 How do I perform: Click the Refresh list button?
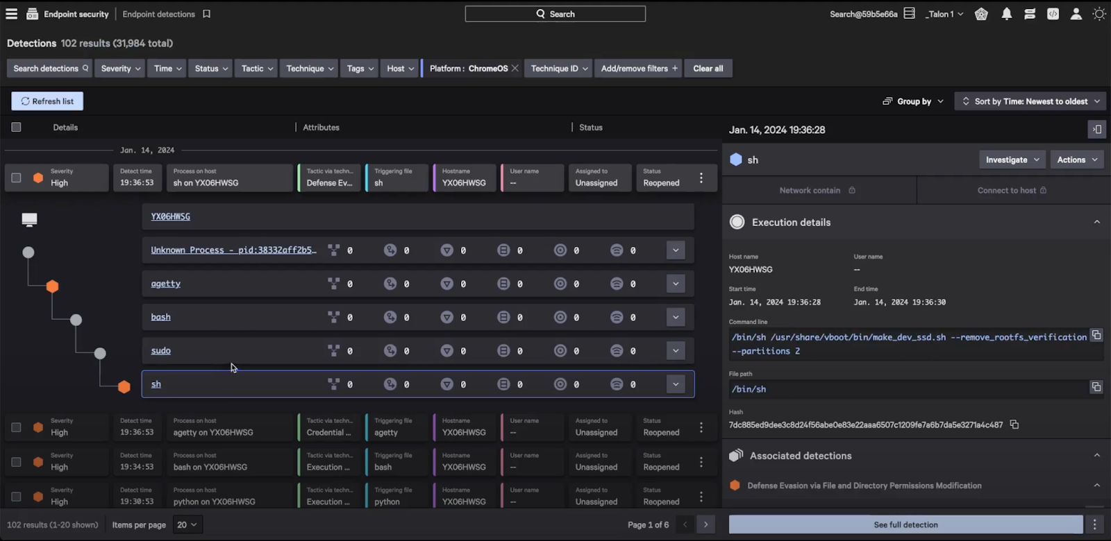47,101
